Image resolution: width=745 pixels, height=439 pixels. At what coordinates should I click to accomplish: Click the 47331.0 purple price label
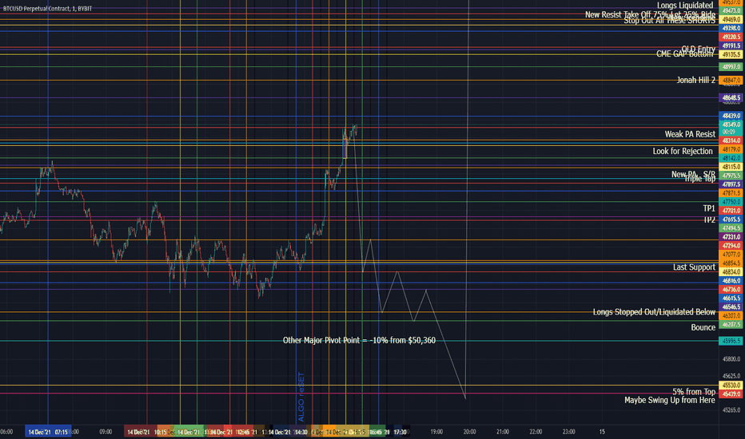tap(731, 237)
